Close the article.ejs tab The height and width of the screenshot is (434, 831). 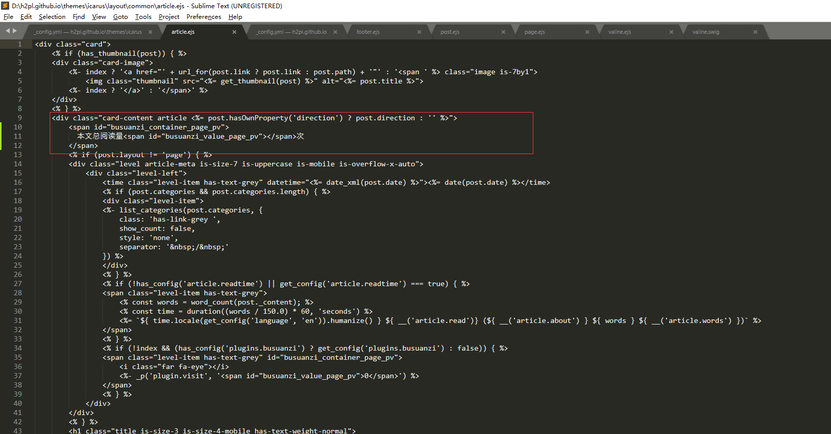(x=234, y=32)
